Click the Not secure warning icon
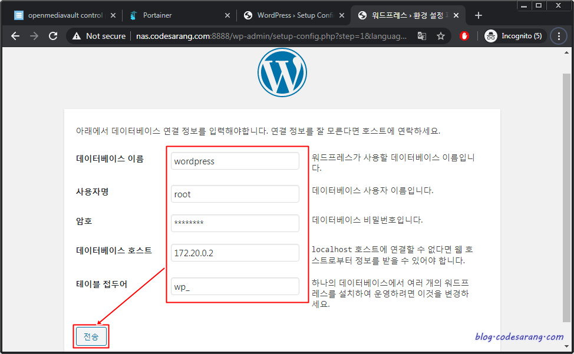574x354 pixels. [77, 36]
